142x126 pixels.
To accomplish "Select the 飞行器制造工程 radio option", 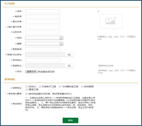I will (x=60, y=87).
